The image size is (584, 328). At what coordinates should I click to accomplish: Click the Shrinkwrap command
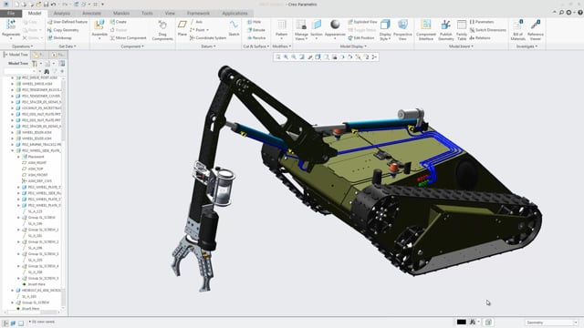click(x=59, y=38)
